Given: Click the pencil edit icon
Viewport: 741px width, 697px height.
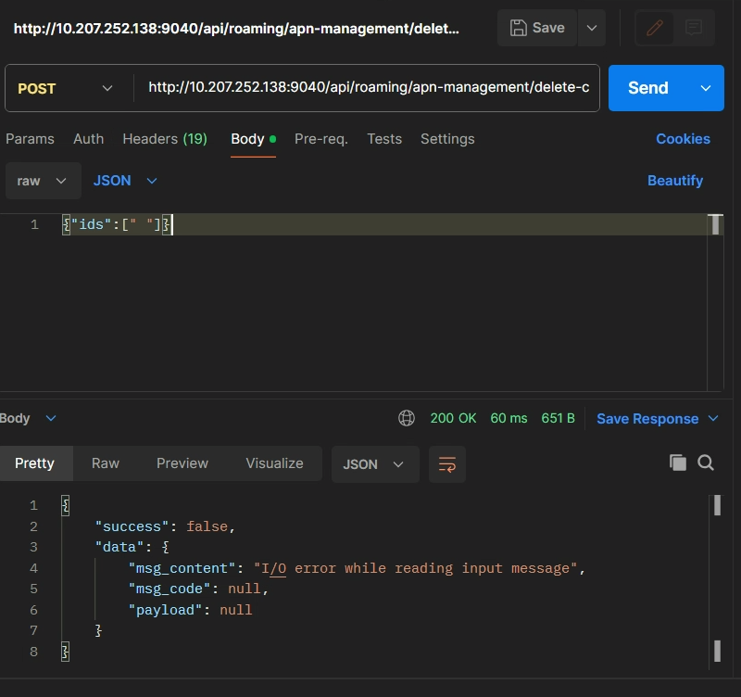Looking at the screenshot, I should 655,28.
